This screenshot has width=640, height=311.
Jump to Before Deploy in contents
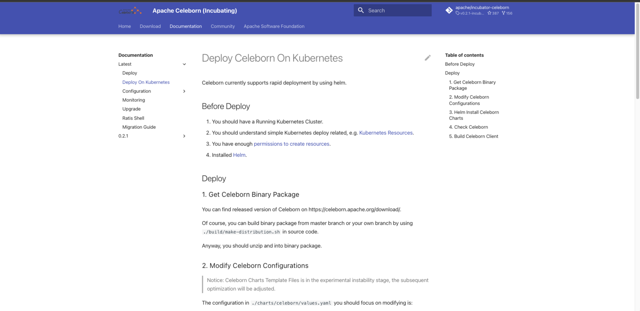[460, 64]
